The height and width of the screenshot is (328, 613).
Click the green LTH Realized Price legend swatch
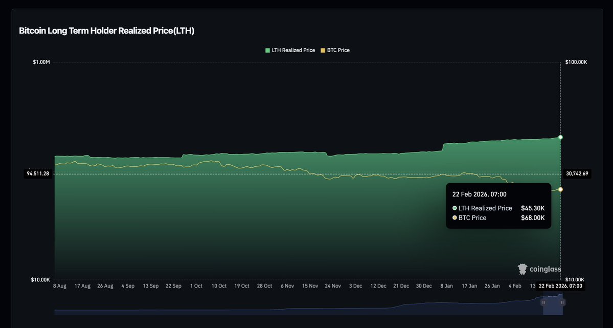pyautogui.click(x=267, y=50)
